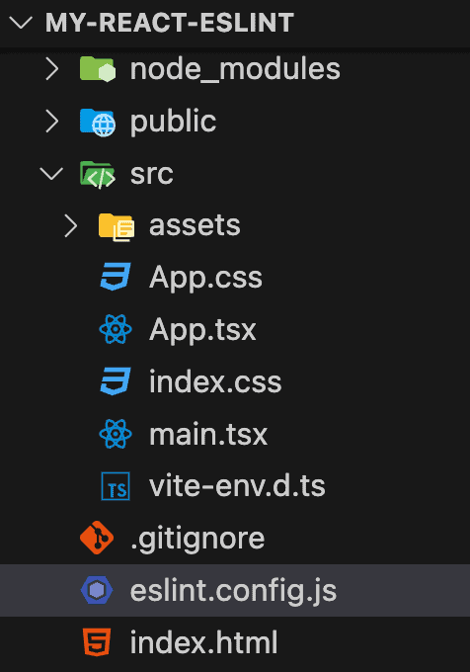The image size is (470, 672).
Task: Open the index.css file
Action: coord(215,381)
